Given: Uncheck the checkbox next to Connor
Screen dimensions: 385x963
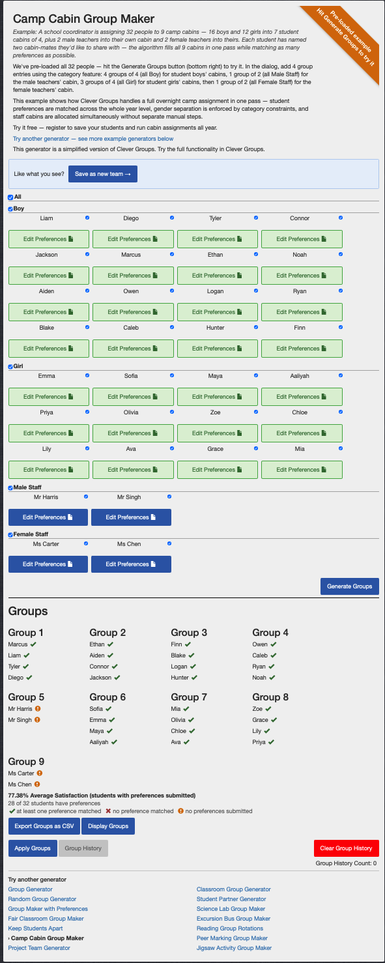Looking at the screenshot, I should [341, 218].
